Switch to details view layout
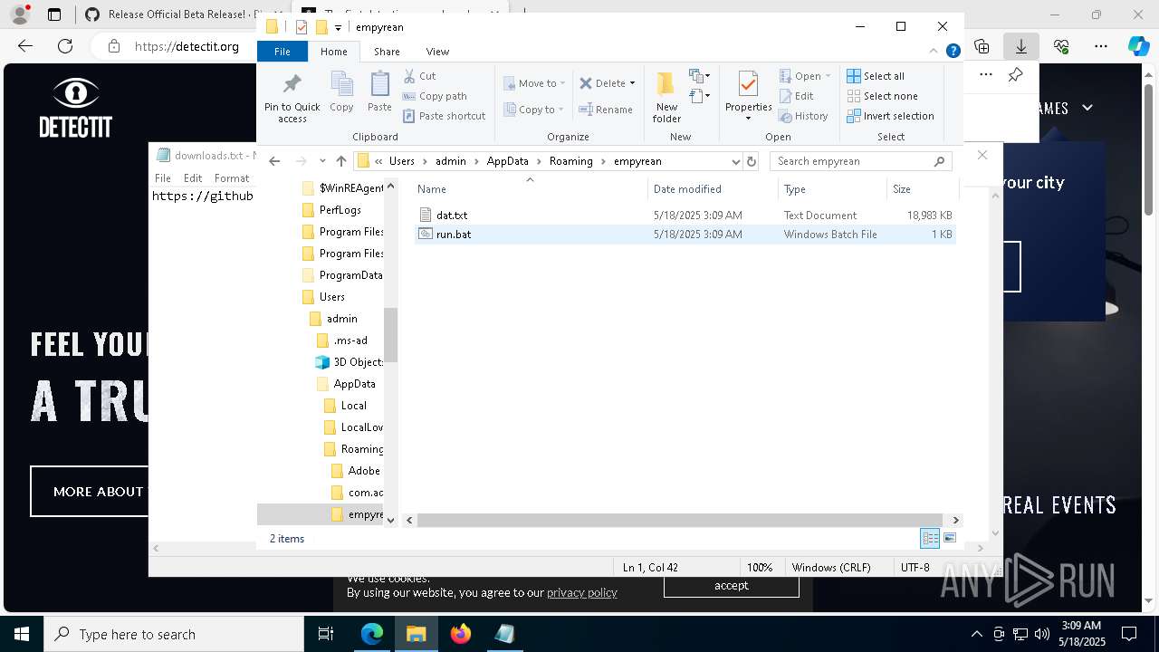Screen dimensions: 1159x652 (x=930, y=538)
